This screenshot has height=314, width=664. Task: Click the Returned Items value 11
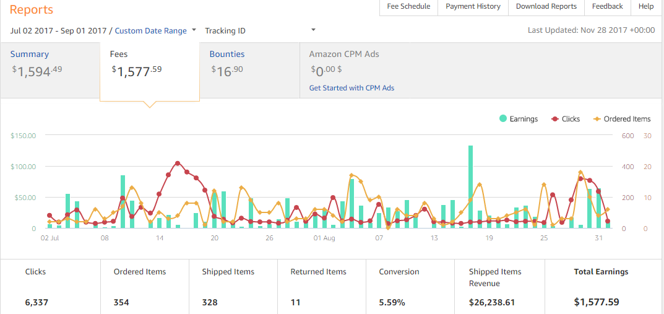[295, 303]
